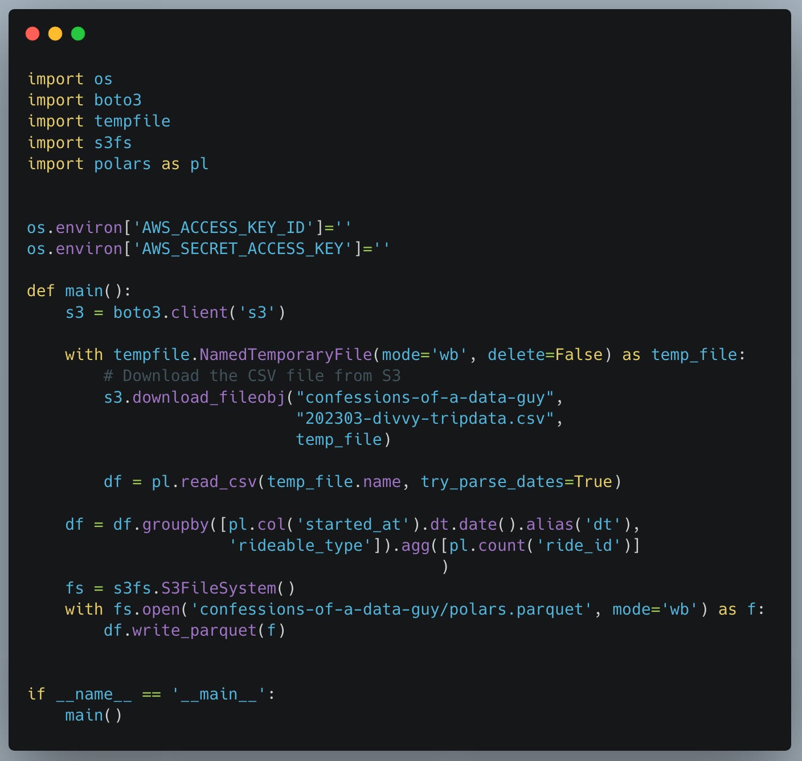Click the boto3.client('s3') call

coord(198,312)
